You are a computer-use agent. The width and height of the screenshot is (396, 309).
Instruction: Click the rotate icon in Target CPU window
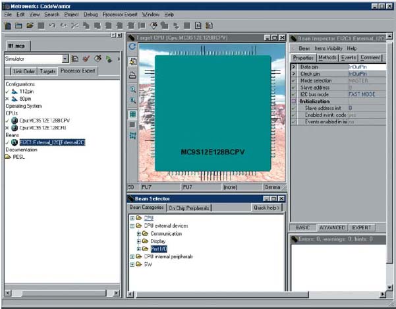(x=132, y=47)
